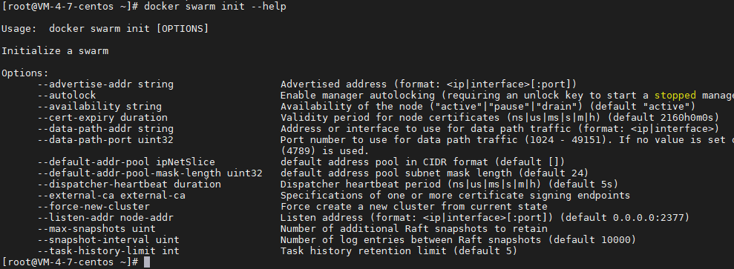The width and height of the screenshot is (734, 269).
Task: Click the 'Initialize a swarm' description line
Action: click(x=55, y=51)
